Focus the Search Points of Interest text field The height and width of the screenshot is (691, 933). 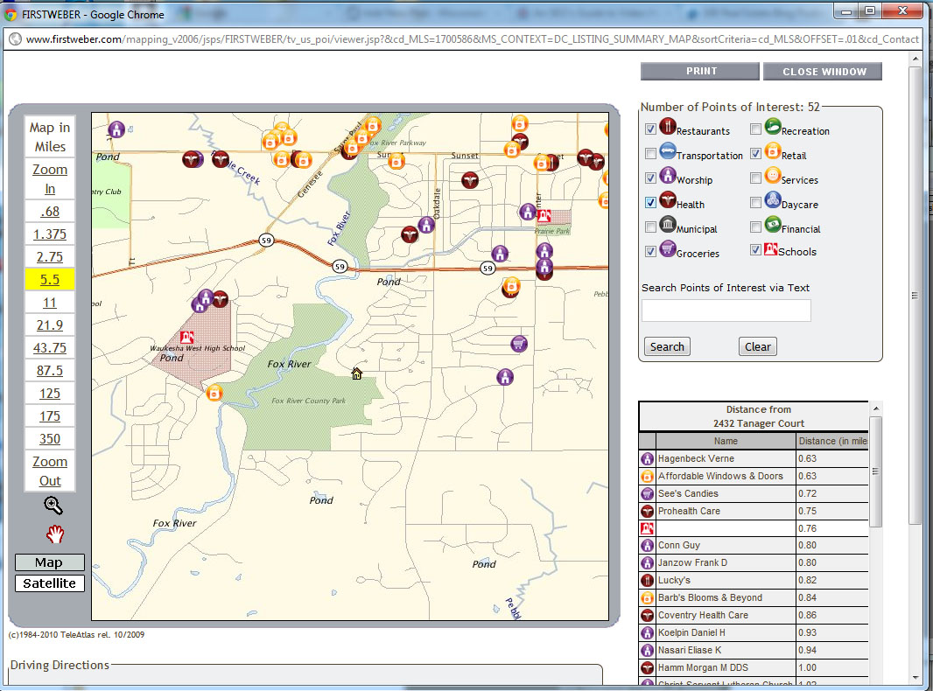[x=726, y=311]
